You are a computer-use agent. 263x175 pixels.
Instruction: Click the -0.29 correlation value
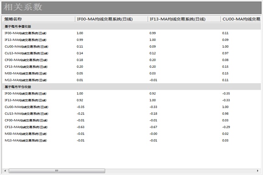(x=226, y=127)
